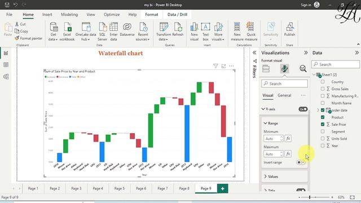Import an Excel workbook

click(67, 32)
